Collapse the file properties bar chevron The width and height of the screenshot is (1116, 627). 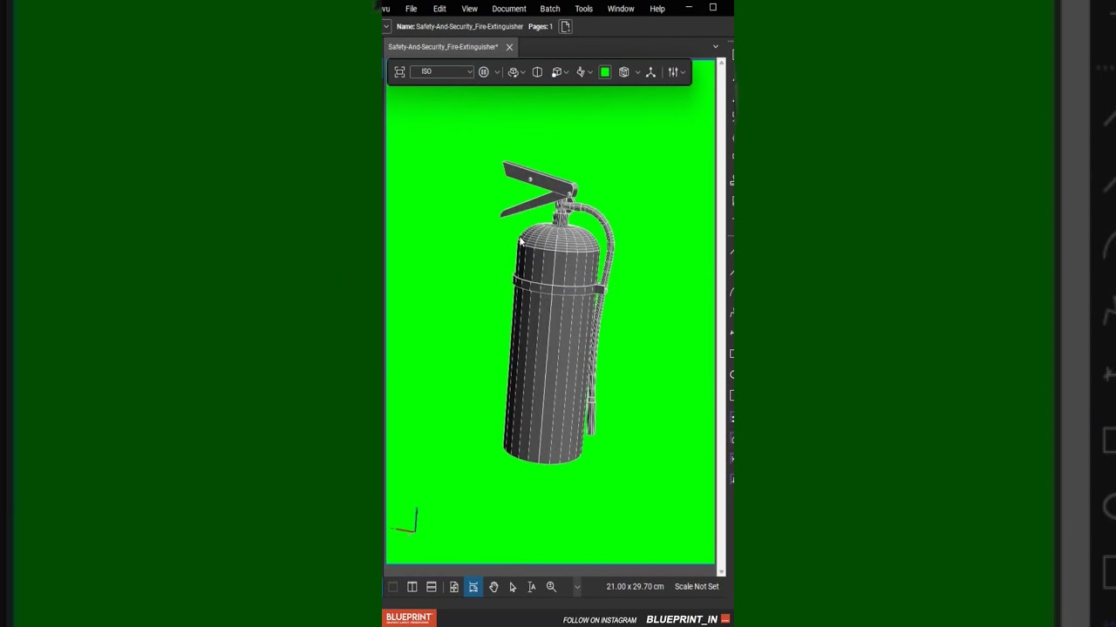click(x=387, y=27)
